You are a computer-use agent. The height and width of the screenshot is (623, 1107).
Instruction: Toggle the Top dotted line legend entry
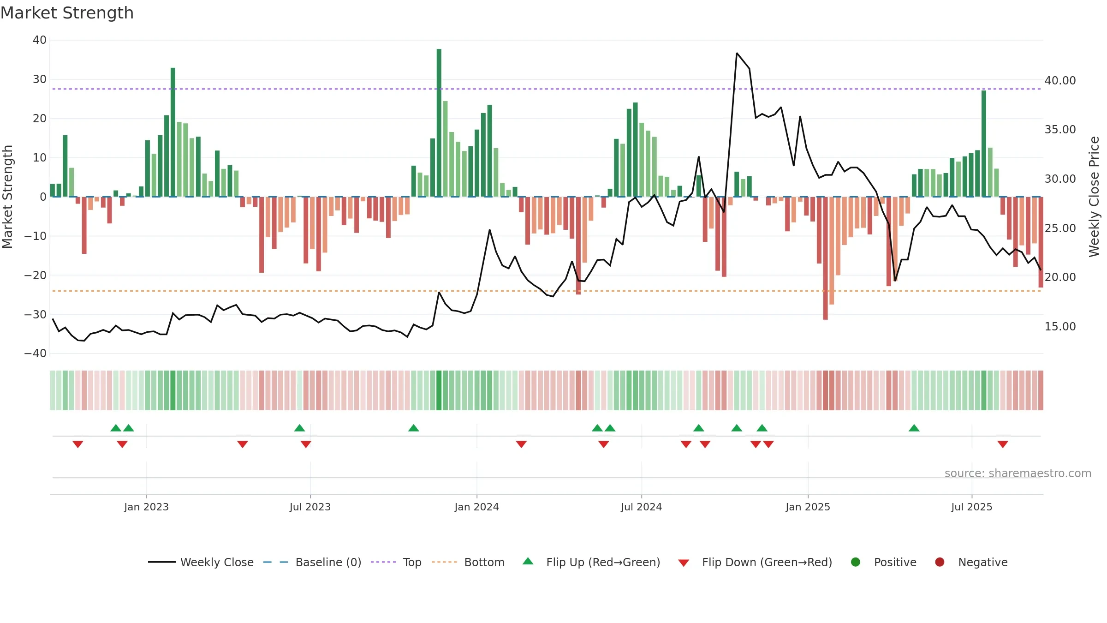396,562
